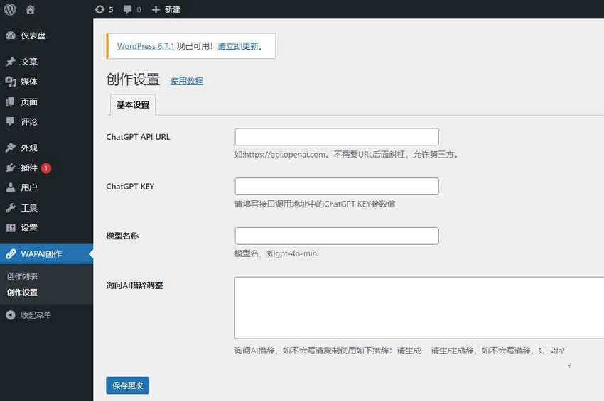Click the 询问AI措辞调整 label
604x401 pixels.
(x=134, y=285)
